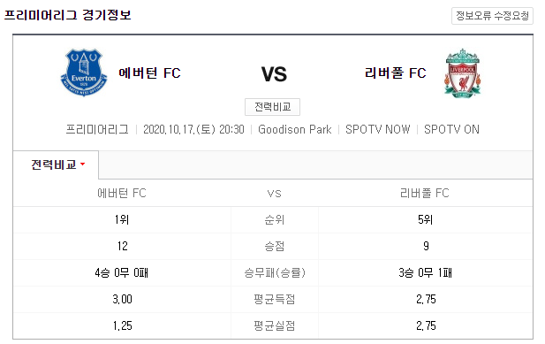Open the SPOTV NOW broadcast link
545x344 pixels.
(x=378, y=129)
